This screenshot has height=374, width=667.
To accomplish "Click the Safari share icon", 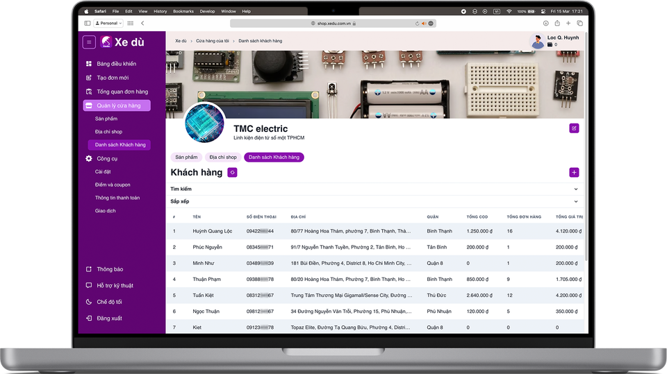I will tap(557, 23).
